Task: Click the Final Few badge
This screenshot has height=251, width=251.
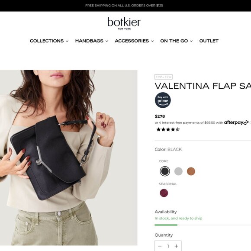Action: click(x=164, y=77)
